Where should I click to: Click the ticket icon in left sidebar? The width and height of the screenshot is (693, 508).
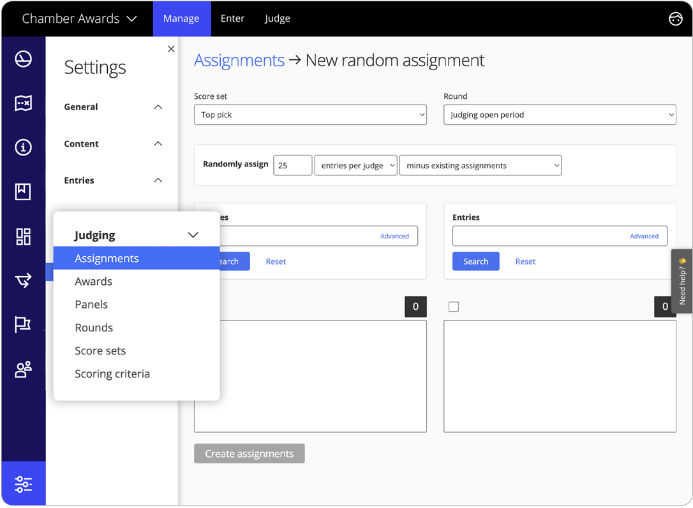(24, 103)
